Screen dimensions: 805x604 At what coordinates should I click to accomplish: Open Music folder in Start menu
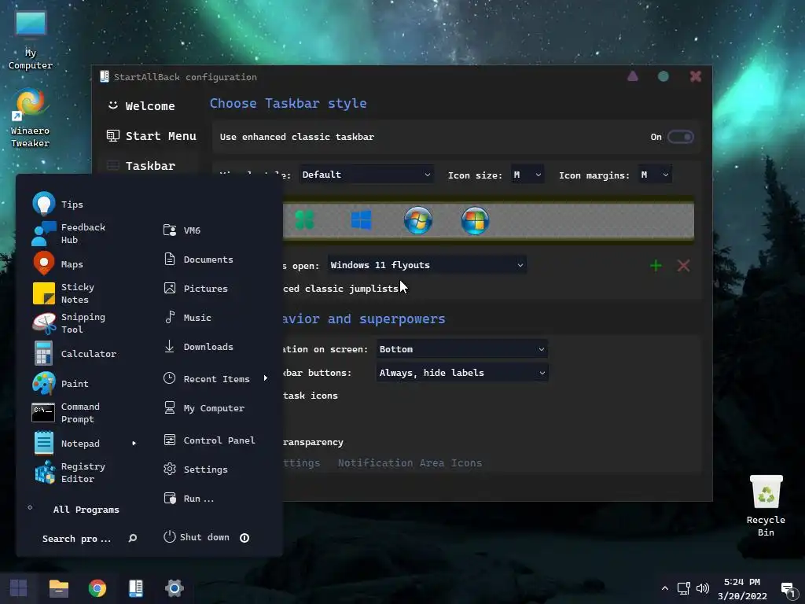tap(187, 318)
